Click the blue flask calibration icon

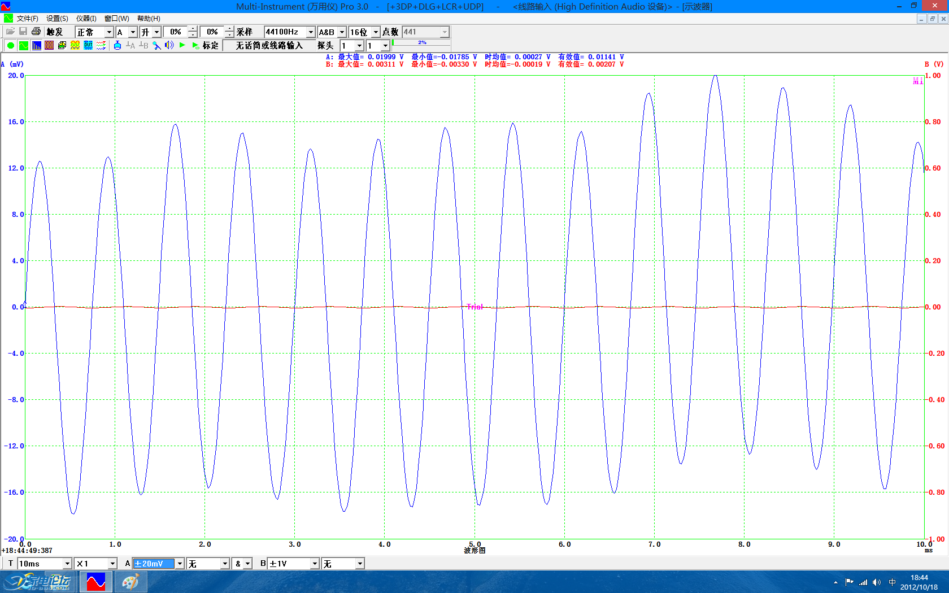coord(117,45)
